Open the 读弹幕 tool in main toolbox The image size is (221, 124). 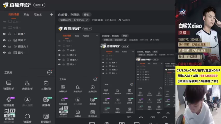click(x=46, y=101)
